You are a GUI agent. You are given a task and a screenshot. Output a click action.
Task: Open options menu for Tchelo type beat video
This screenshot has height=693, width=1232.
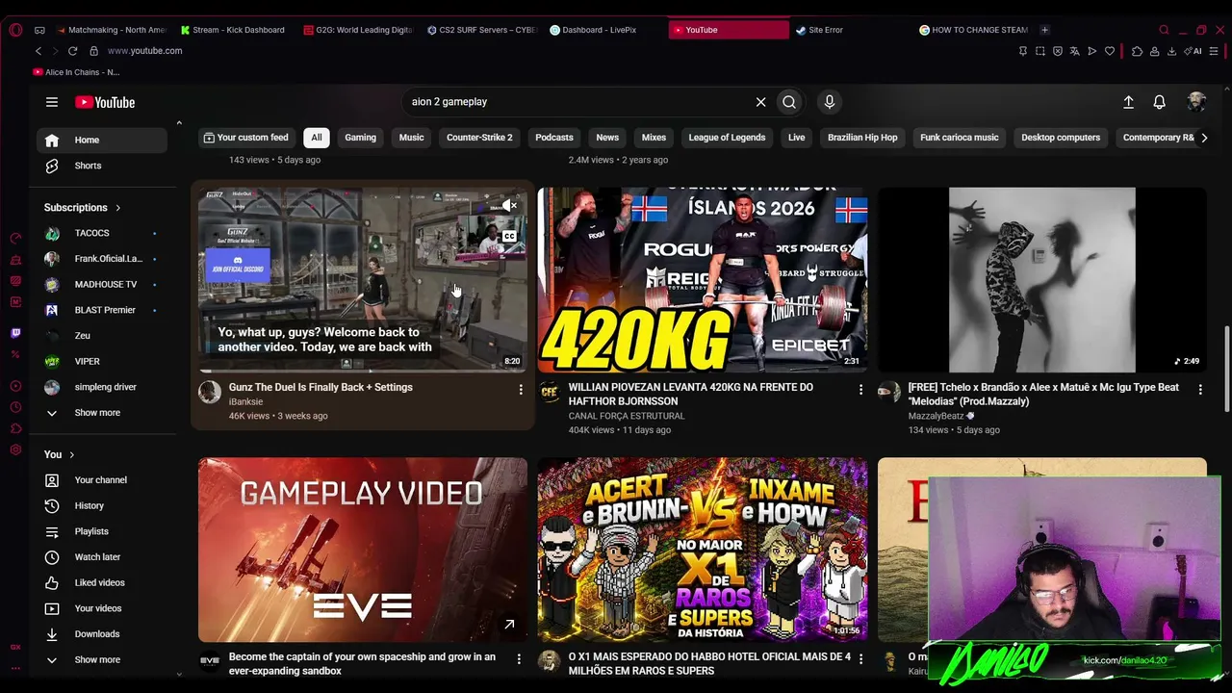[1200, 390]
